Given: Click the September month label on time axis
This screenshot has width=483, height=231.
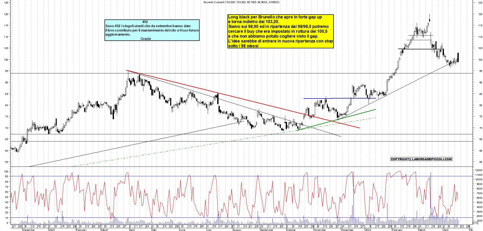Looking at the screenshot, I should (267, 230).
